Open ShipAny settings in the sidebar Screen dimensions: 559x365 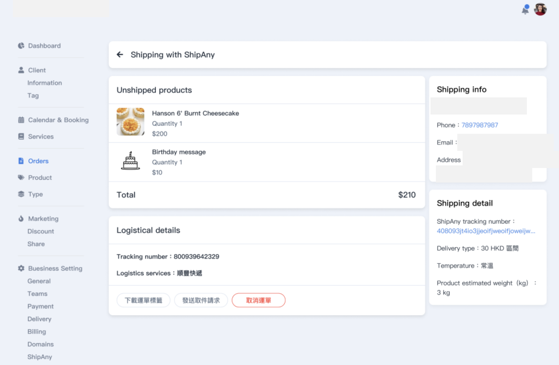(40, 357)
